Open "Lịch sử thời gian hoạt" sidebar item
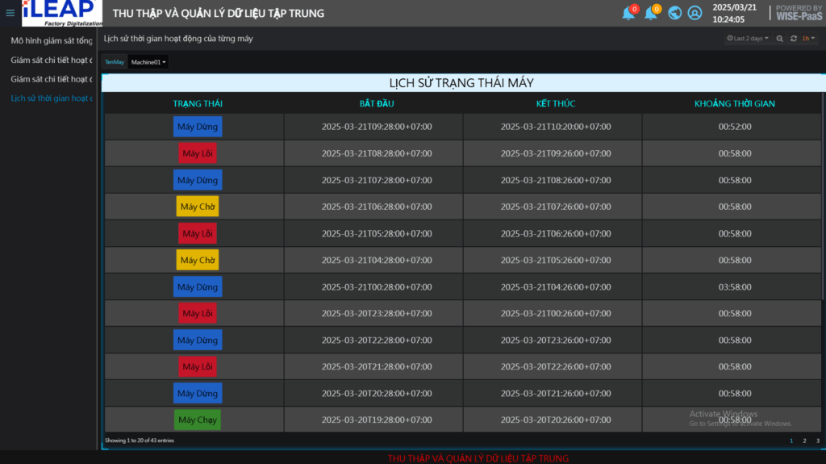Image resolution: width=826 pixels, height=464 pixels. [51, 98]
